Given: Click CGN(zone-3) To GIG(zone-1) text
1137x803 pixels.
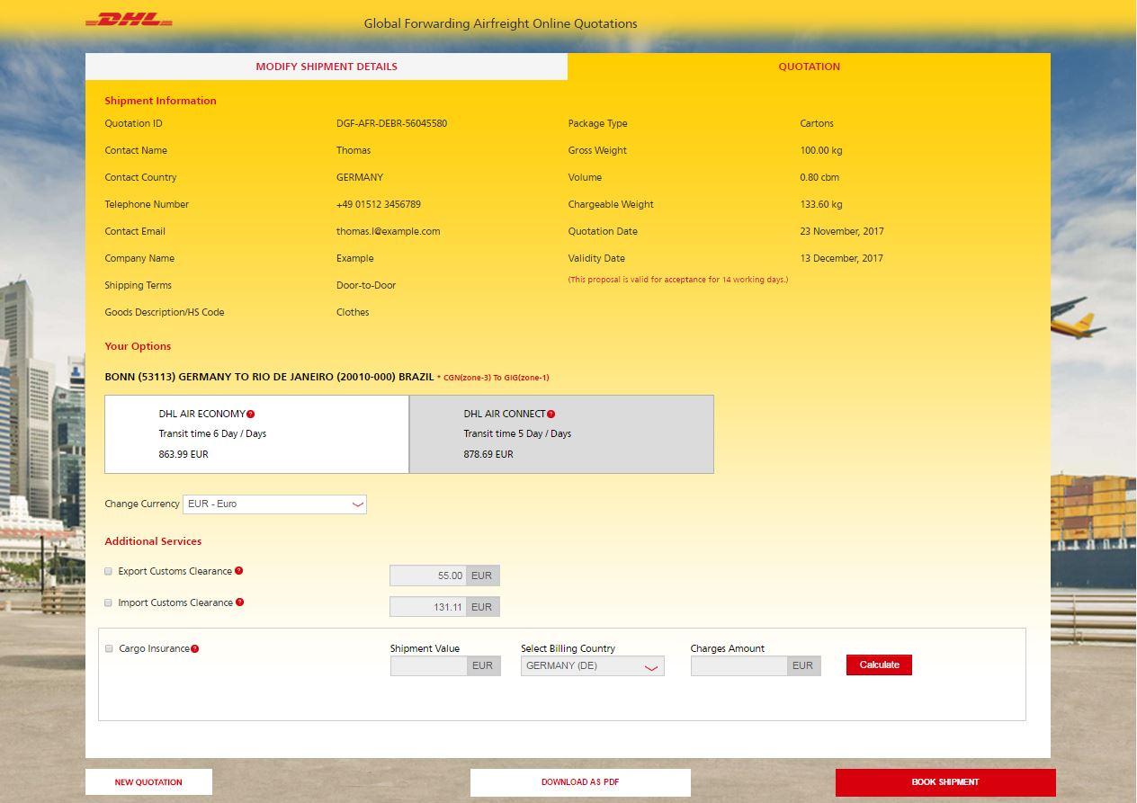Looking at the screenshot, I should [x=496, y=379].
